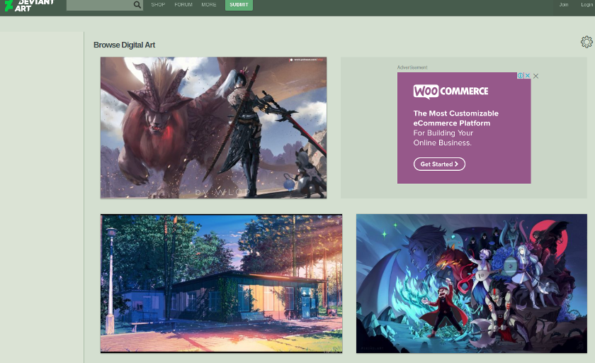This screenshot has height=363, width=595.
Task: Click the Join link
Action: click(563, 5)
